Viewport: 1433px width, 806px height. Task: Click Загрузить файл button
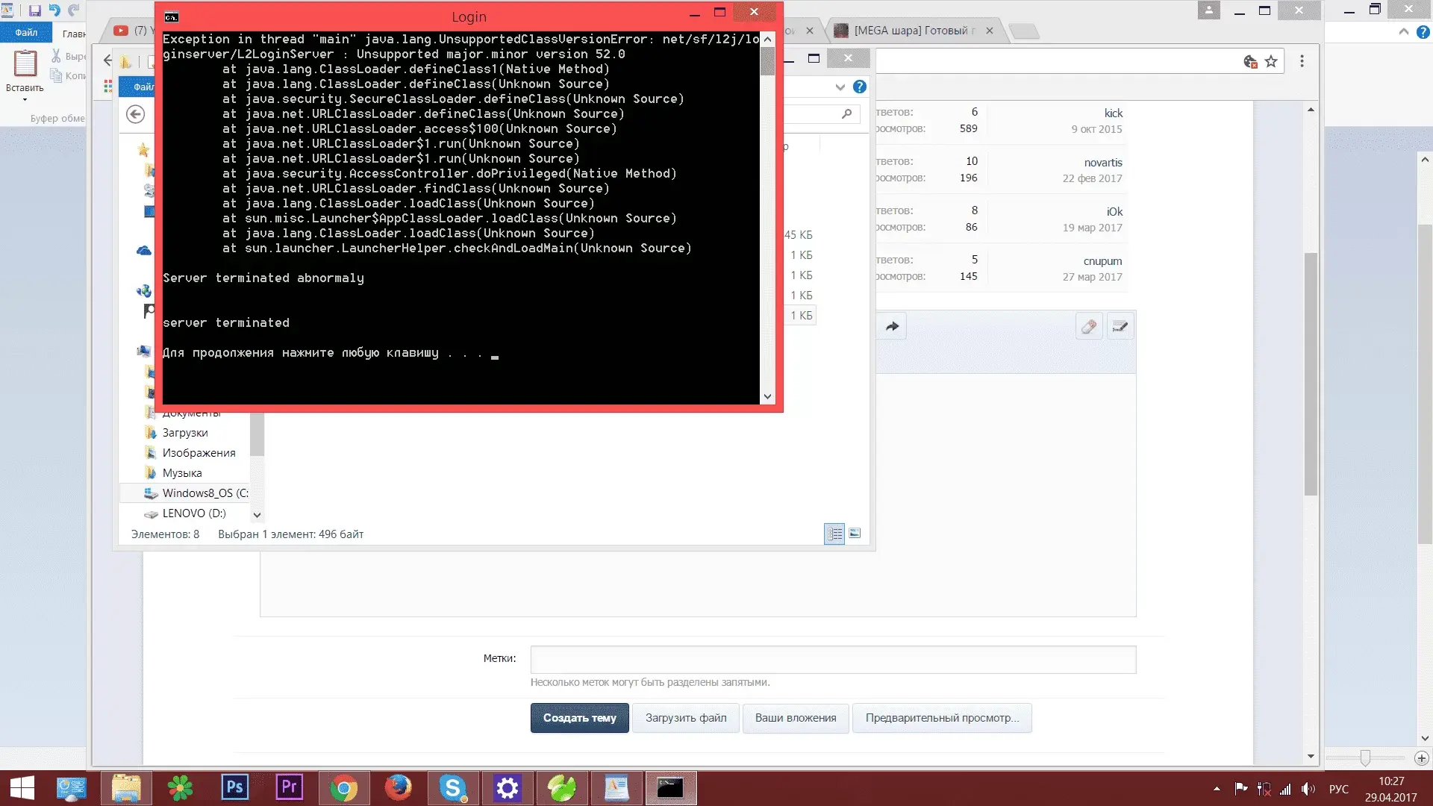(686, 718)
